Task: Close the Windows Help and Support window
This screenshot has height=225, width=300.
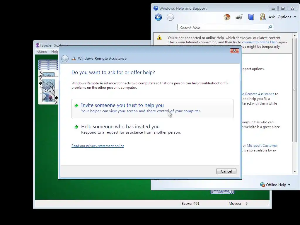Action: pos(293,8)
